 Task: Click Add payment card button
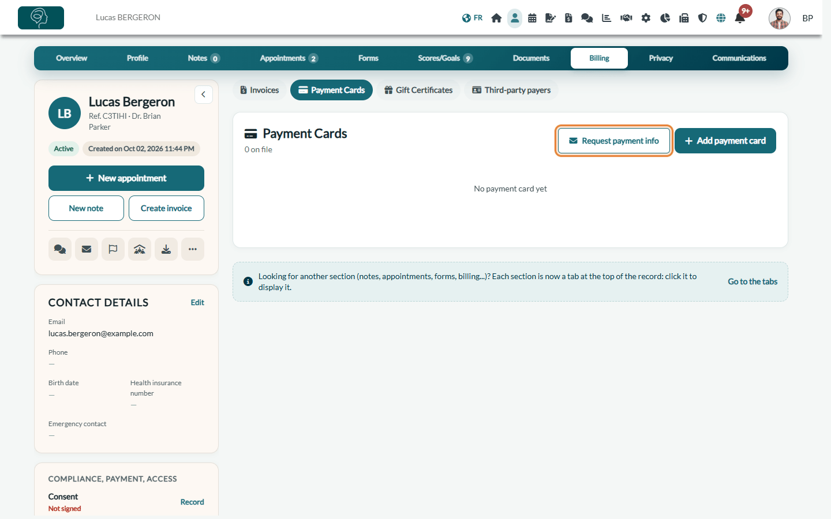click(725, 141)
